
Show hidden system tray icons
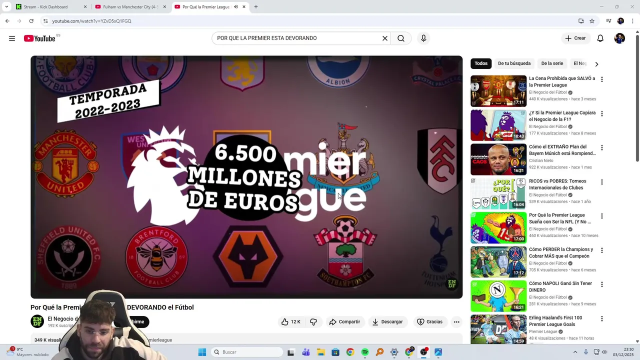tap(575, 352)
